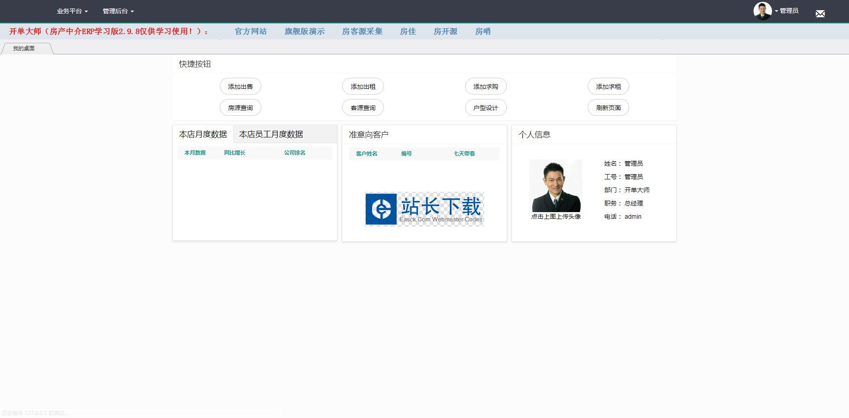Image resolution: width=849 pixels, height=418 pixels.
Task: Switch to 本店员工月度数据 tab
Action: [x=271, y=134]
